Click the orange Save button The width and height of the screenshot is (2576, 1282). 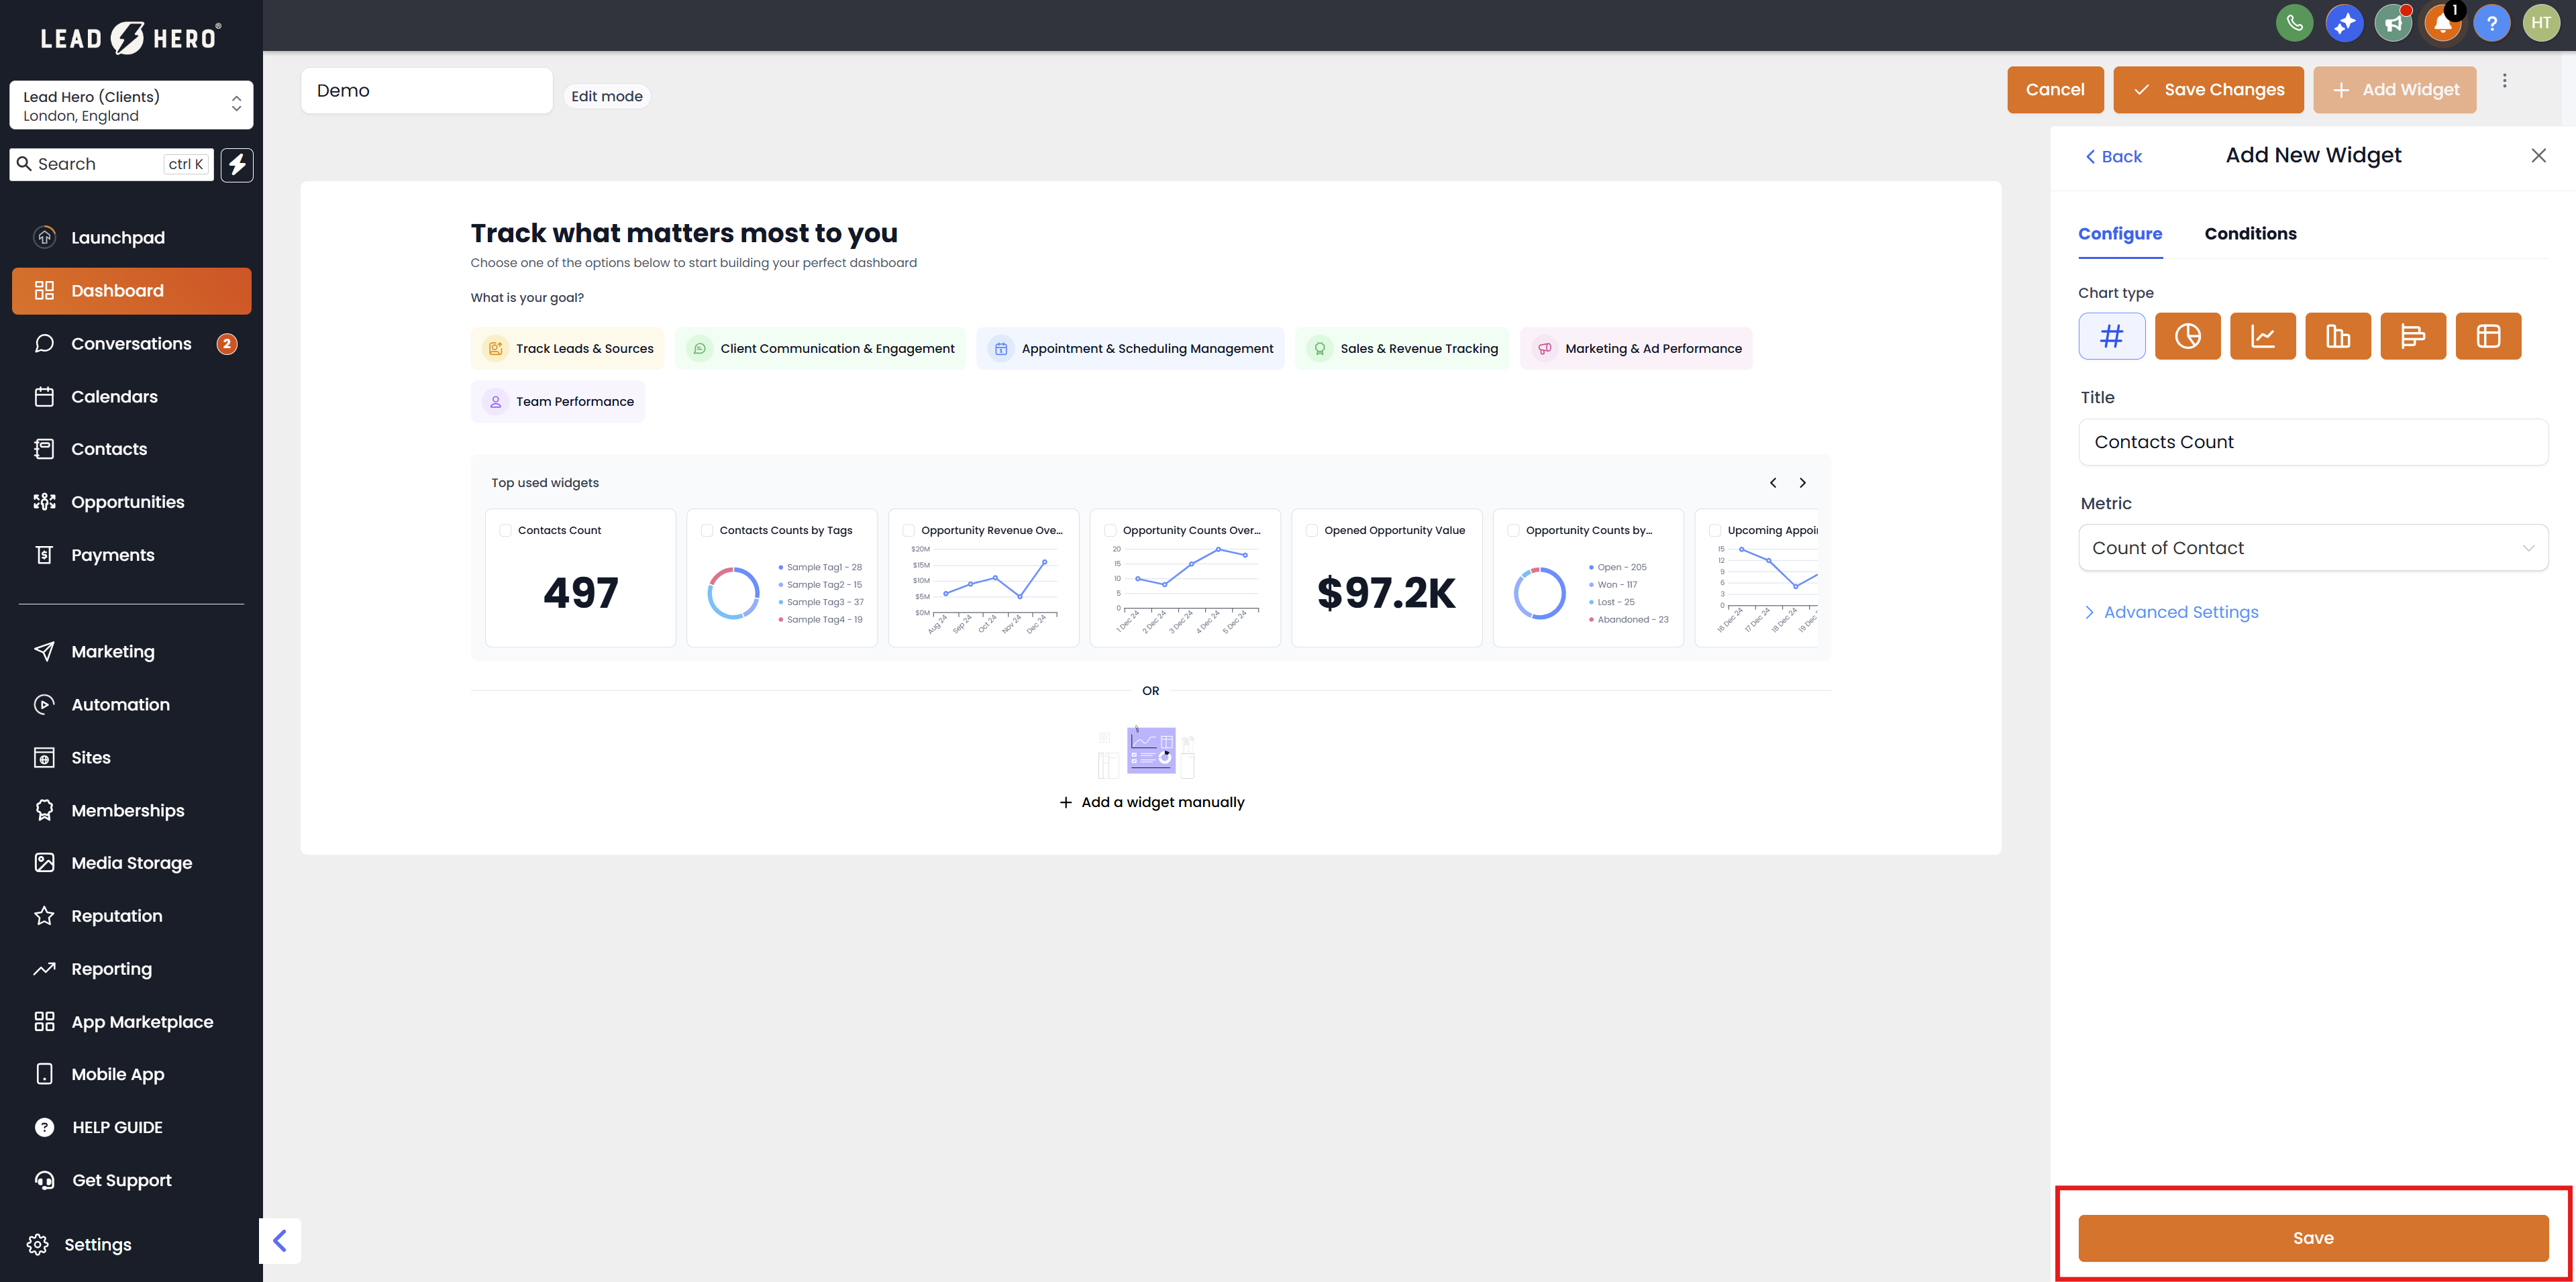[2312, 1238]
